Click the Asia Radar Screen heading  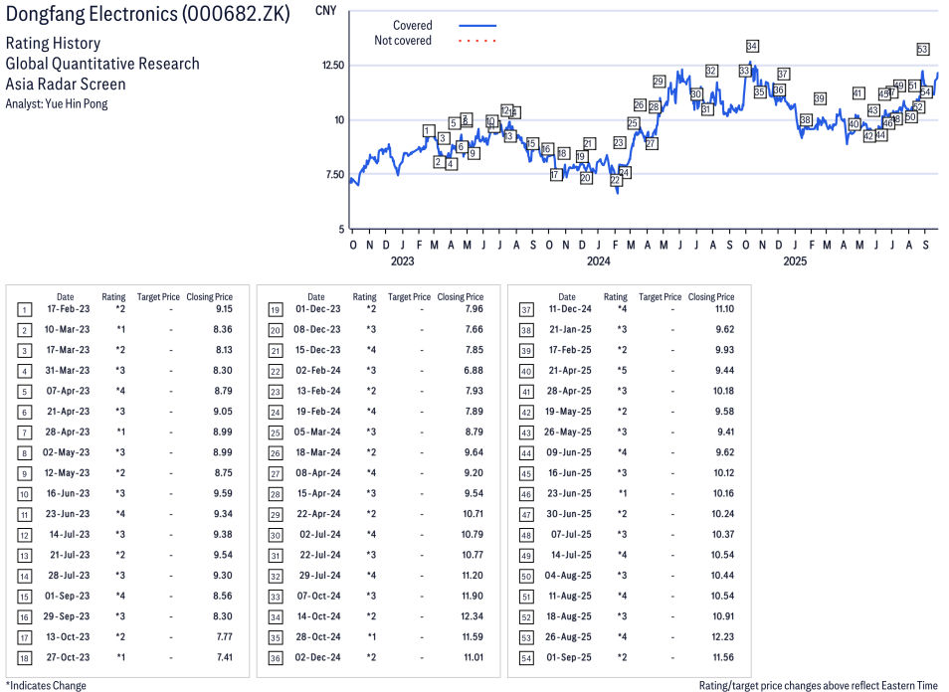coord(66,85)
